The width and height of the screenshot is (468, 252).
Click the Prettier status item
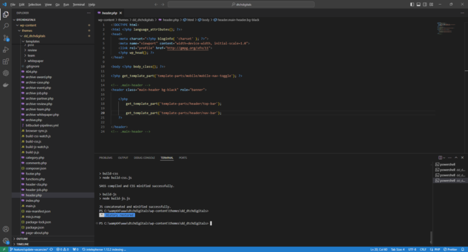point(450,249)
